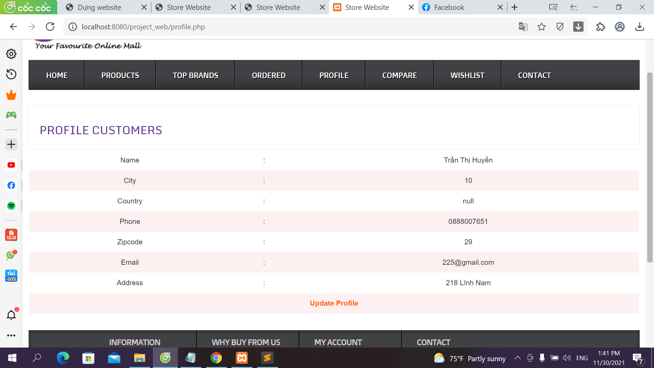Open the notifications bell in sidebar

tap(11, 315)
